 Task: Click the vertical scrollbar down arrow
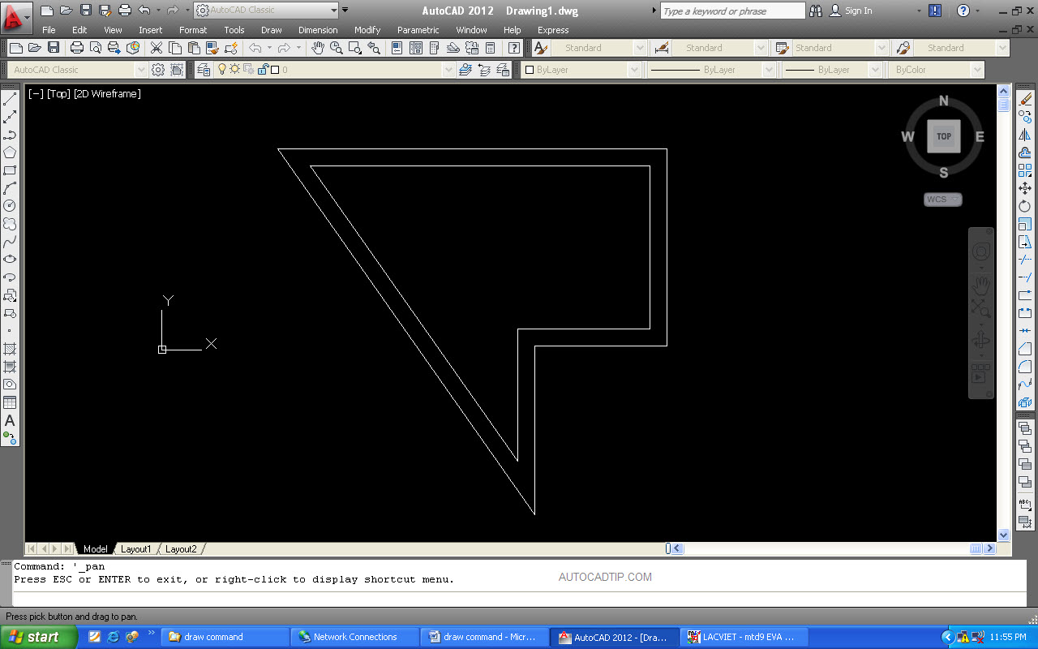click(1004, 535)
